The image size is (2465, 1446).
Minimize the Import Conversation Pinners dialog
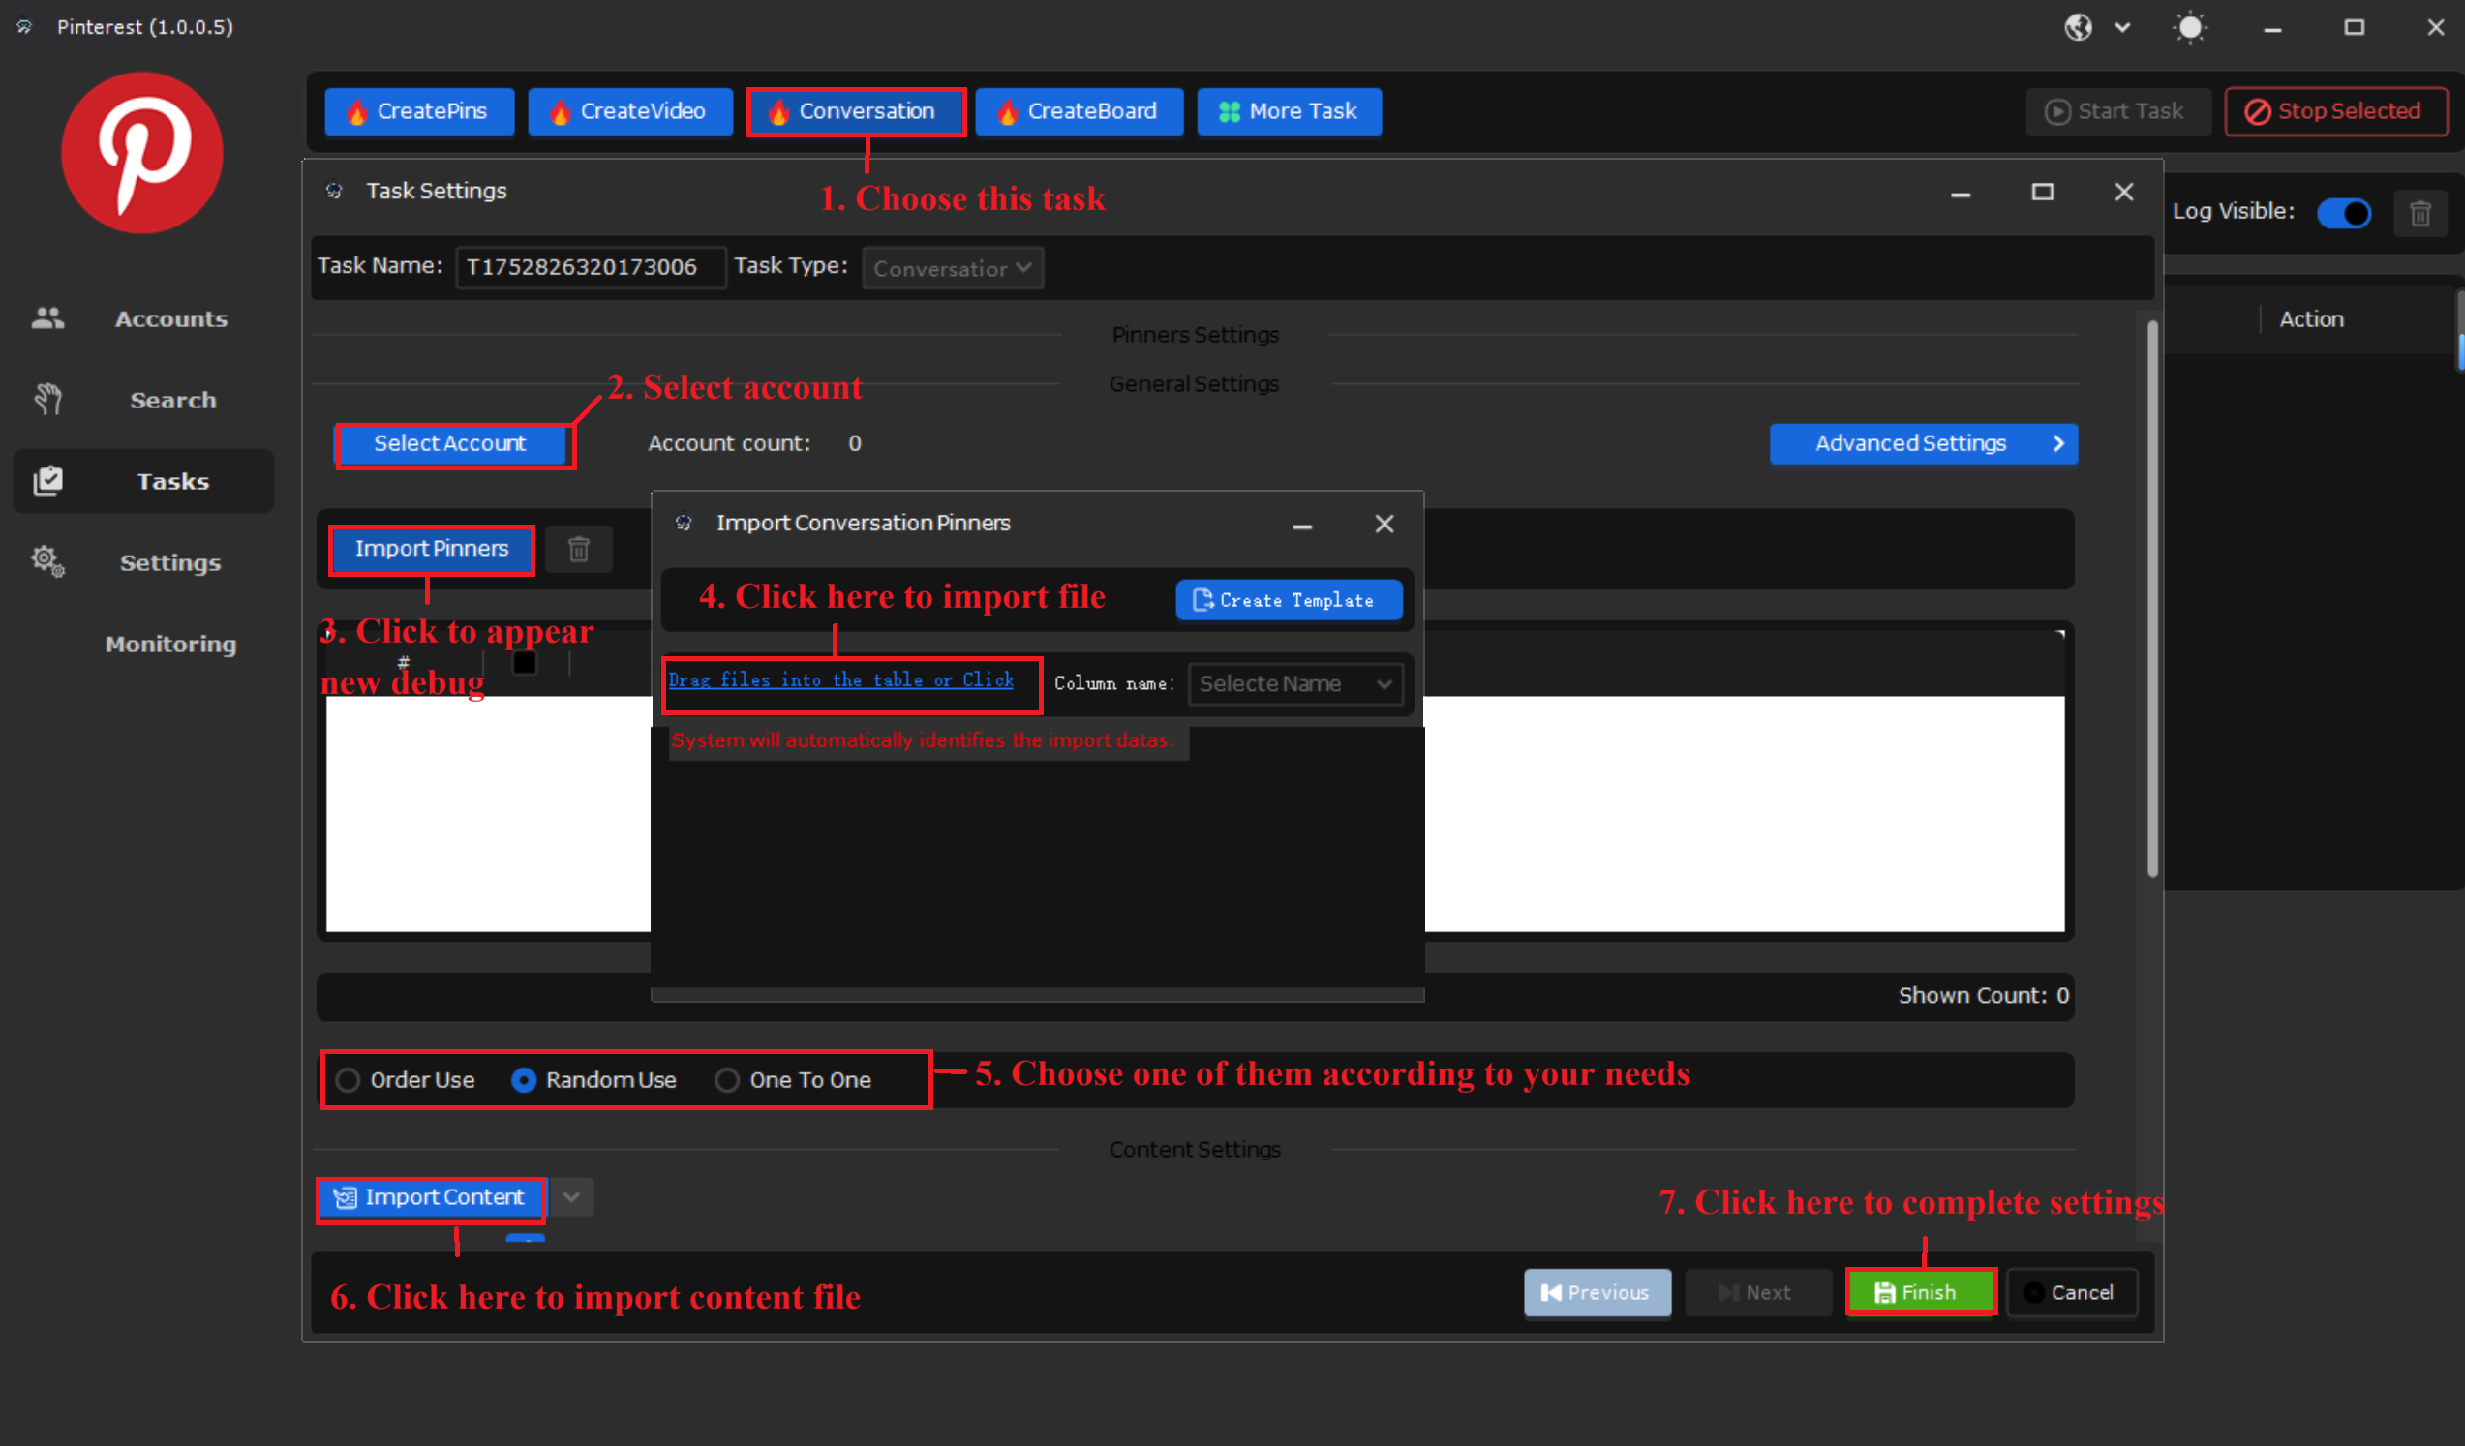coord(1302,525)
